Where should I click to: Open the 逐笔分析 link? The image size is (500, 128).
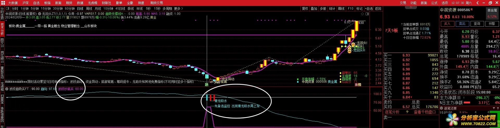[x=392, y=112]
